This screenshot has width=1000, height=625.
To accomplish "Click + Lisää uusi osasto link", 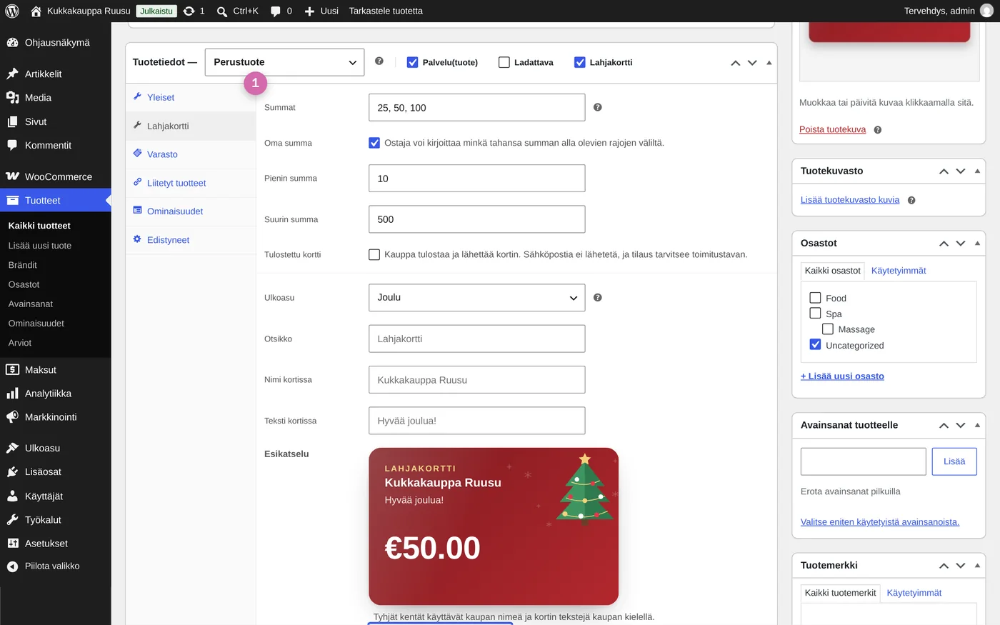I will (x=842, y=376).
